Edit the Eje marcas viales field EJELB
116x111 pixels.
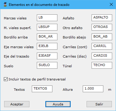click(x=47, y=46)
